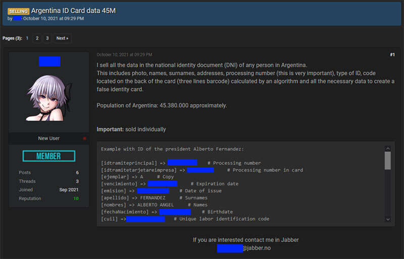
Task: Click the author name in thread header
Action: tap(17, 19)
